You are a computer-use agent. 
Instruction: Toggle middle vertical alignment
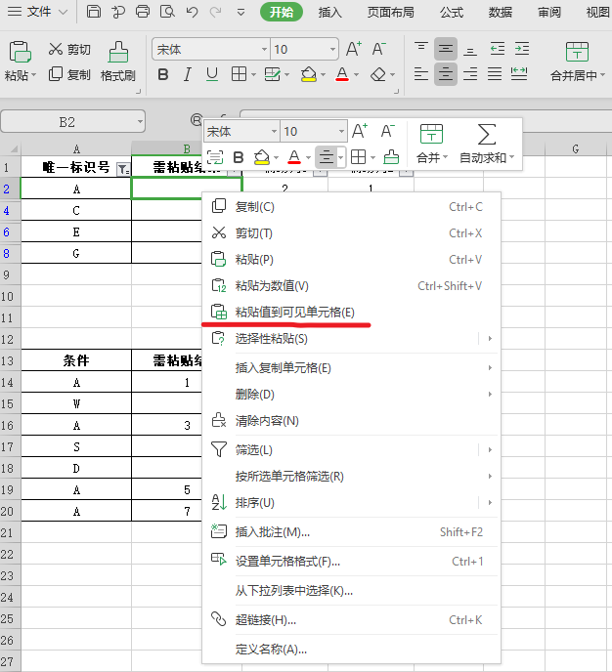click(446, 49)
